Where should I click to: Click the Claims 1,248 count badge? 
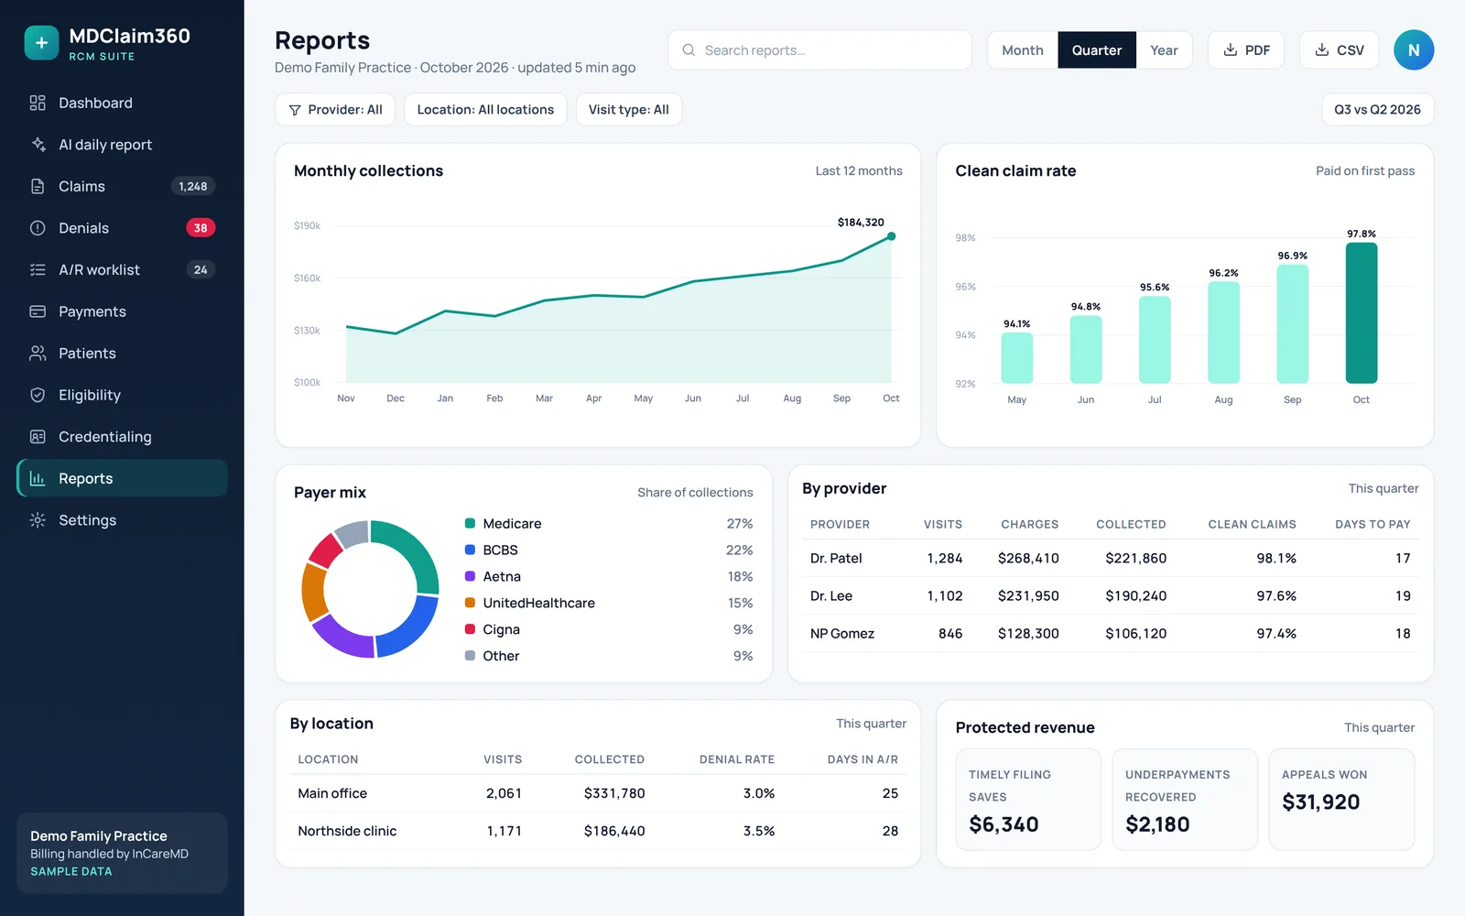[x=192, y=186]
